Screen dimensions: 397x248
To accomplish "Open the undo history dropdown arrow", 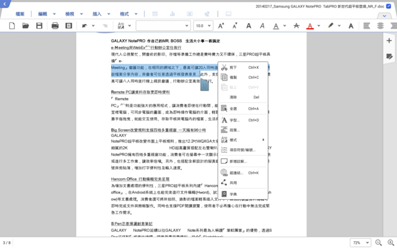I will 93,26.
